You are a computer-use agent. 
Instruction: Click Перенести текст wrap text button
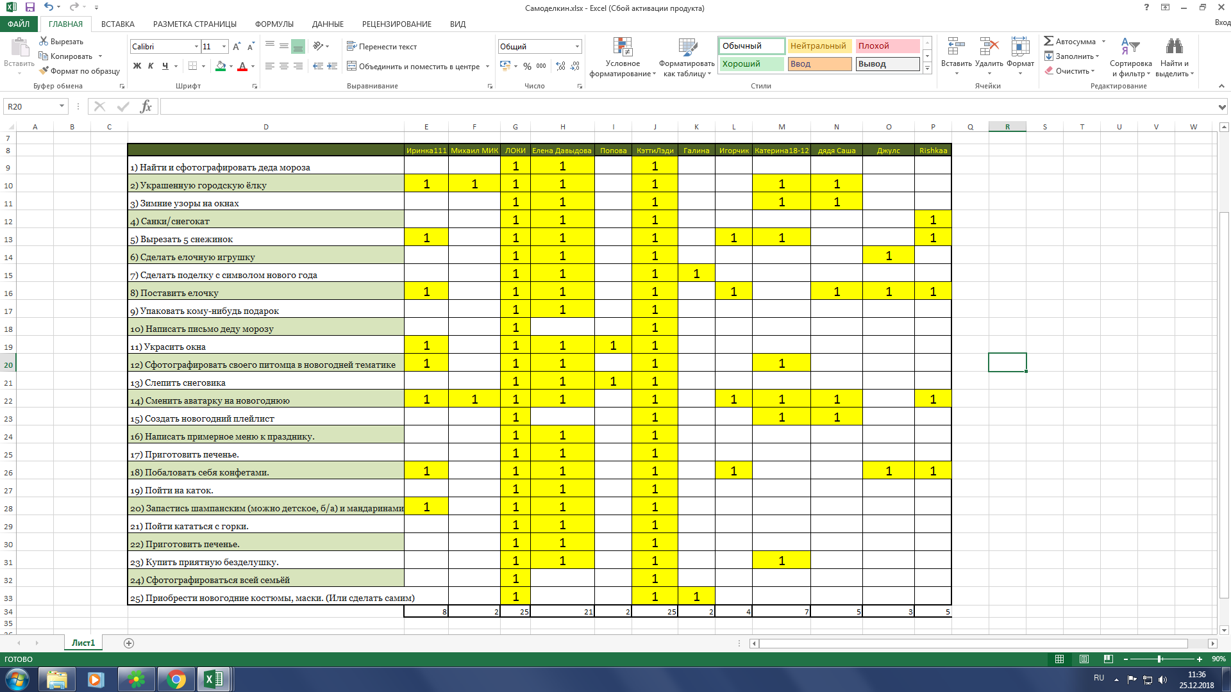click(381, 47)
